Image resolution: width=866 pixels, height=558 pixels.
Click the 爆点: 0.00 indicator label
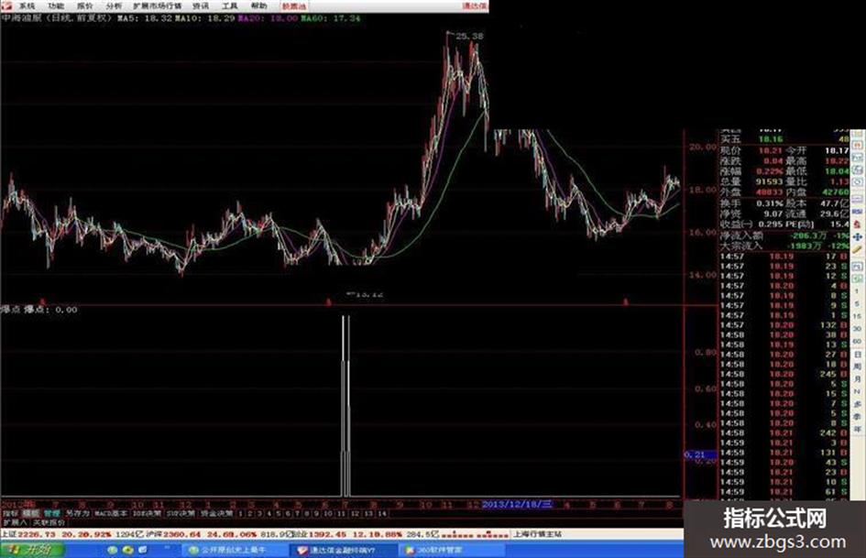coord(50,310)
